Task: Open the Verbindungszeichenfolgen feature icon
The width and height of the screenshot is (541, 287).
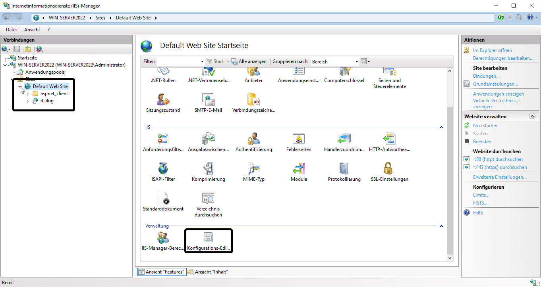Action: pyautogui.click(x=253, y=103)
